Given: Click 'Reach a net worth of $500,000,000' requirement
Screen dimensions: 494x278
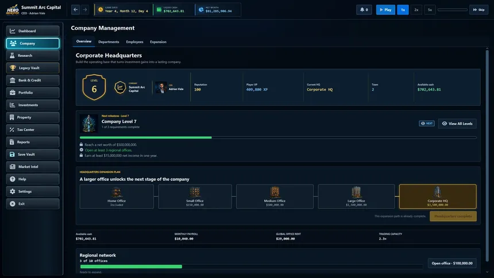Looking at the screenshot, I should pos(111,145).
